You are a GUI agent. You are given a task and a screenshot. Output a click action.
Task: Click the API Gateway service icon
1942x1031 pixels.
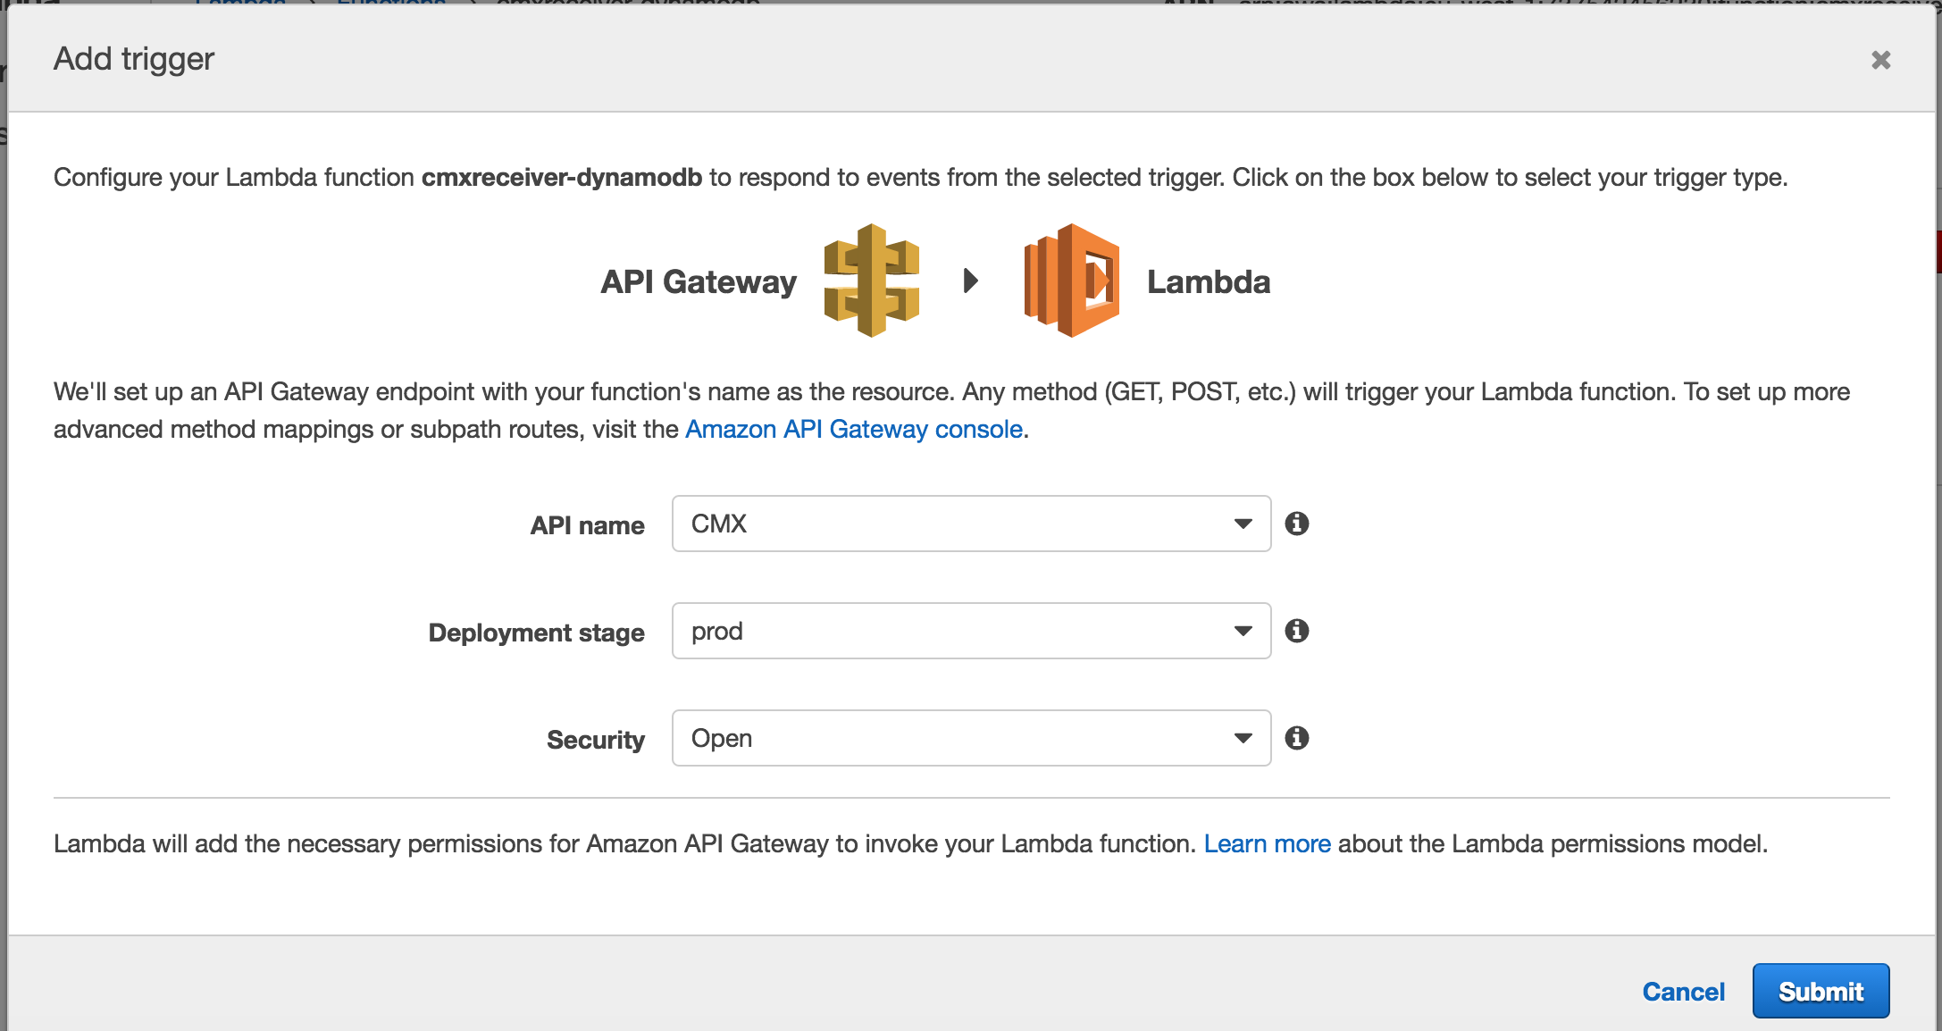[x=871, y=281]
